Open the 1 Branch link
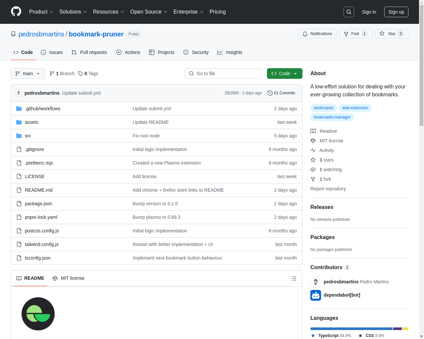The image size is (424, 339). coord(62,73)
